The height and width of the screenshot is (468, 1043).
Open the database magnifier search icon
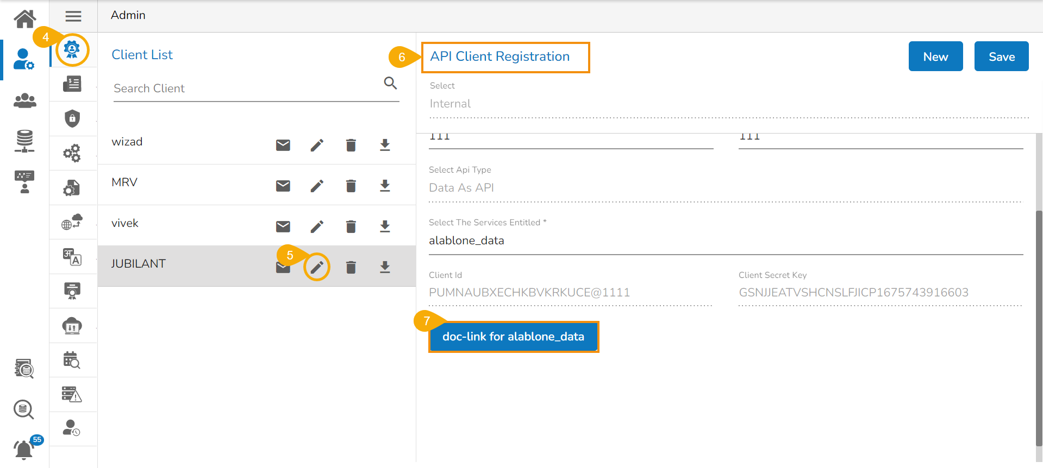tap(24, 409)
